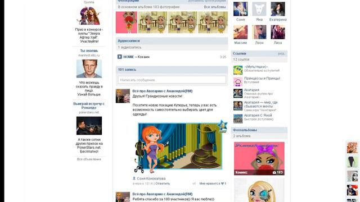This screenshot has height=202, width=360.
Task: Click the icon of Аватария — мир, где сбываются мечты
Action: point(238,106)
